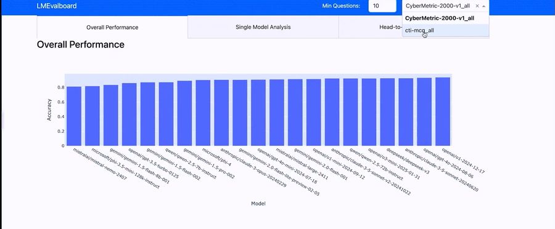Select the openai/o1-2024-12-17 bar
This screenshot has height=229, width=555.
[442, 111]
